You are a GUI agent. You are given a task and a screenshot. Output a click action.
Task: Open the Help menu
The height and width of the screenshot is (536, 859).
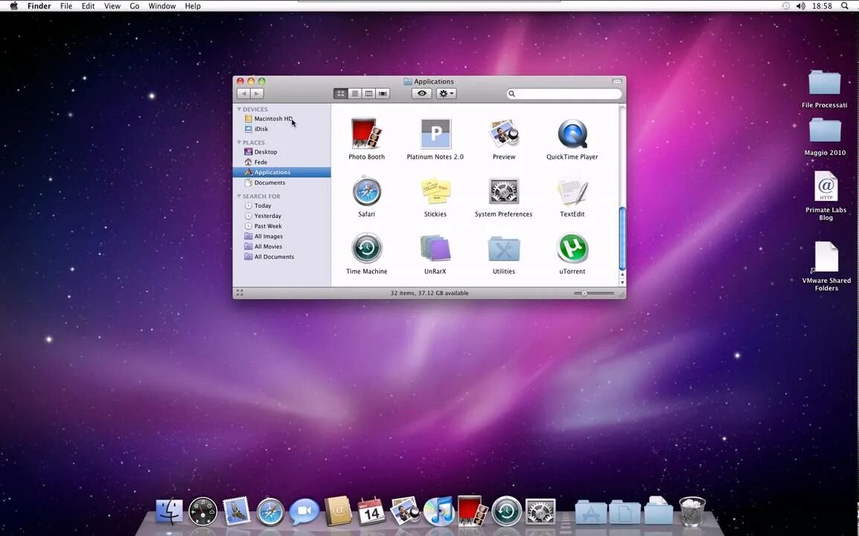click(x=193, y=6)
